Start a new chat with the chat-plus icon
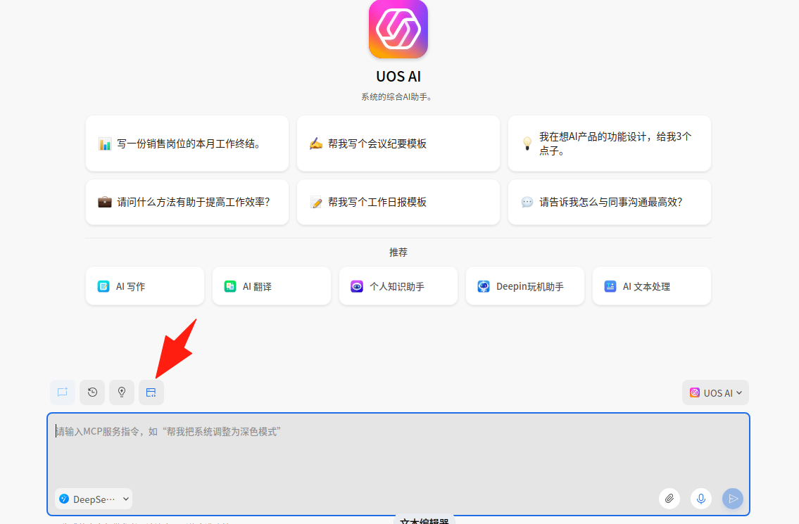 (x=63, y=392)
